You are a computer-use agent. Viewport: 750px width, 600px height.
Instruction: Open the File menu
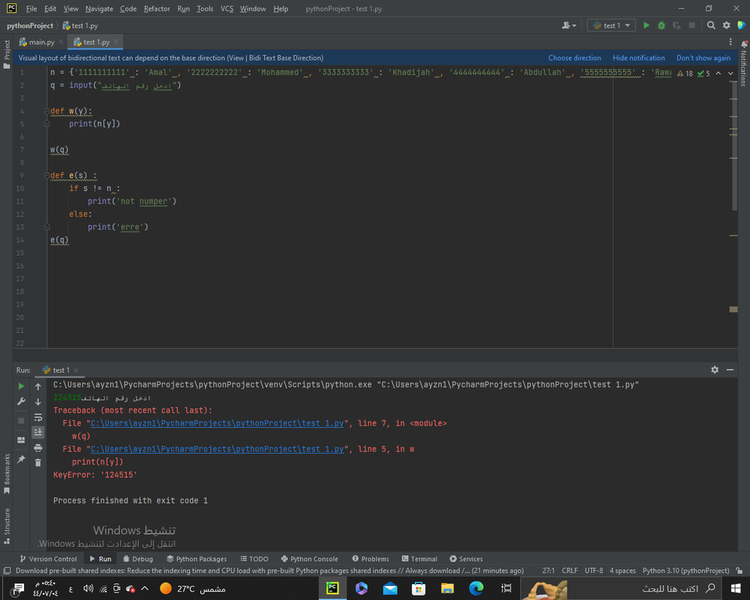pos(31,8)
